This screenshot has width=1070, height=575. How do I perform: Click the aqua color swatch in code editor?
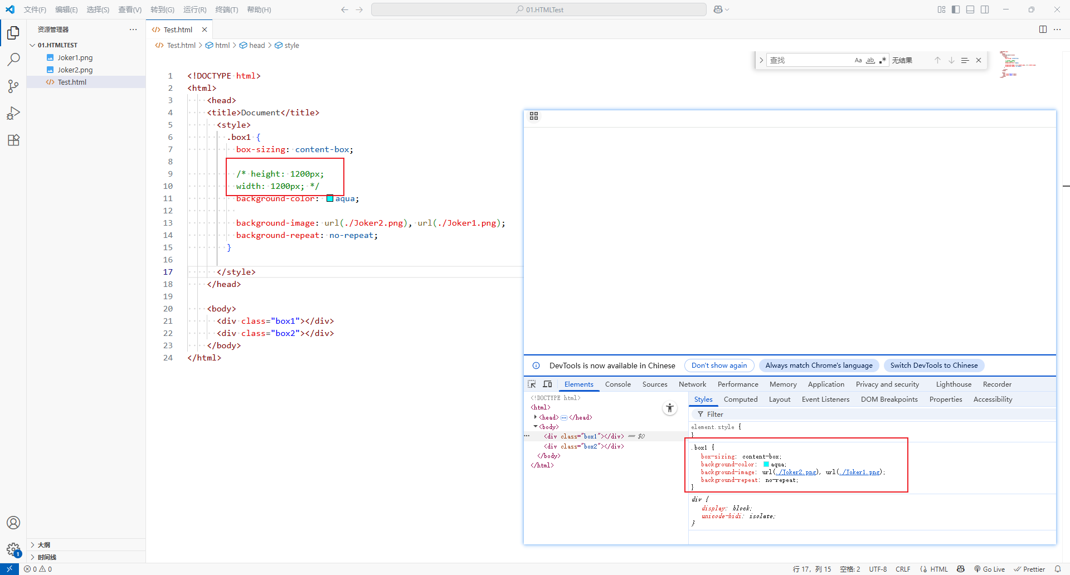point(330,198)
